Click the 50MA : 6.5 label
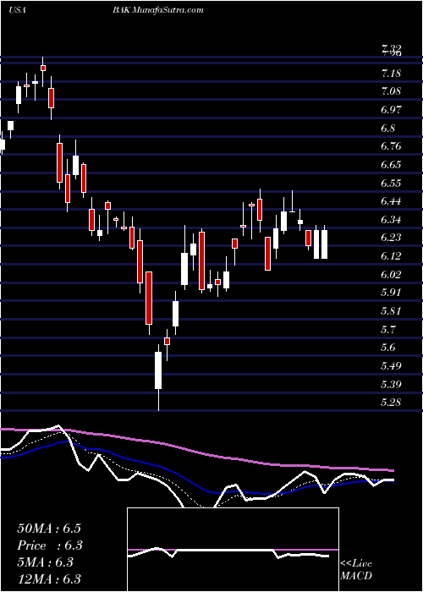This screenshot has width=423, height=592. (49, 529)
